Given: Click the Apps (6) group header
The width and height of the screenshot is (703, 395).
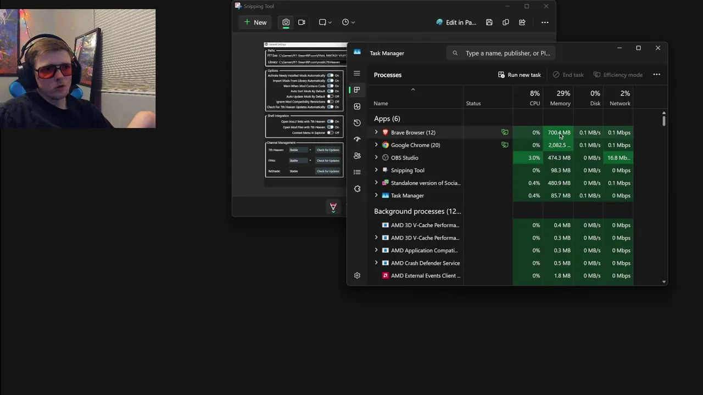Looking at the screenshot, I should click(x=387, y=119).
